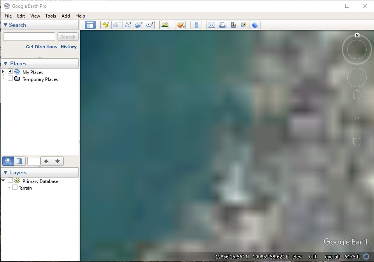The image size is (374, 262).
Task: Move selected place up with arrow
Action: (46, 161)
